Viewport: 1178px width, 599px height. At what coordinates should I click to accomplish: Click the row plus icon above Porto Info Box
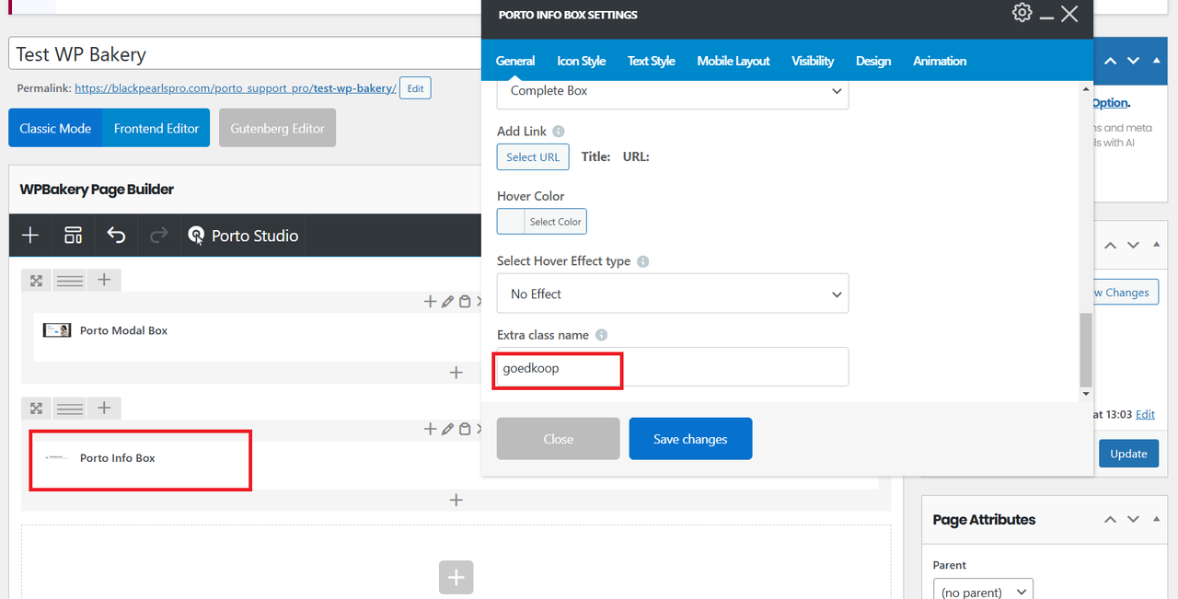coord(104,409)
